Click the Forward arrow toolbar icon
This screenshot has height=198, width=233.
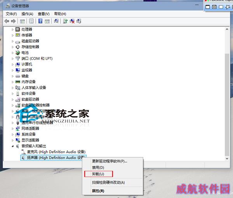[13, 21]
